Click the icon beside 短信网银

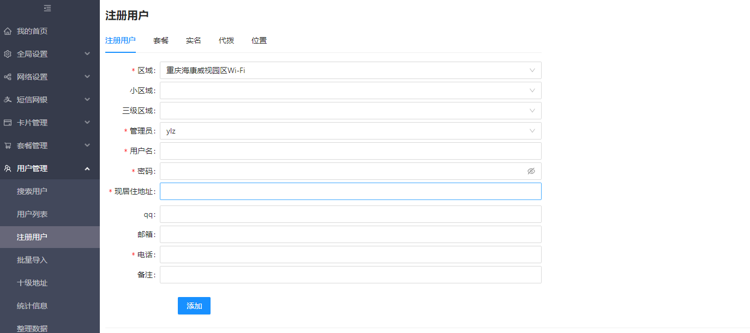[8, 100]
